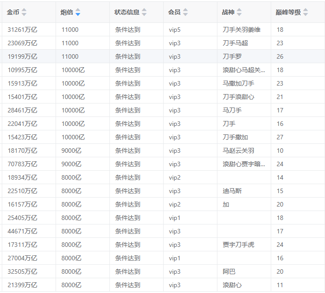Click the blue sort arrows beside 炮倍

click(x=78, y=12)
